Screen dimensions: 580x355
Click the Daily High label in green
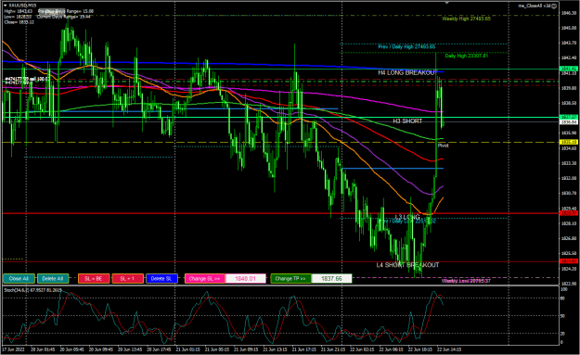click(x=467, y=56)
